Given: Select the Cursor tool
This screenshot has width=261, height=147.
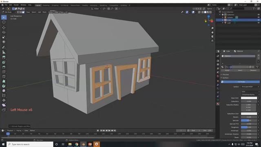Looking at the screenshot, I should [4, 22].
